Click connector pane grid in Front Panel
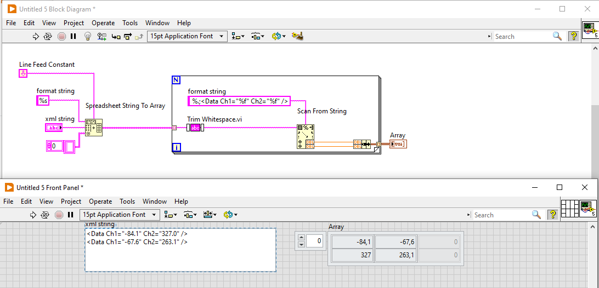 point(569,208)
